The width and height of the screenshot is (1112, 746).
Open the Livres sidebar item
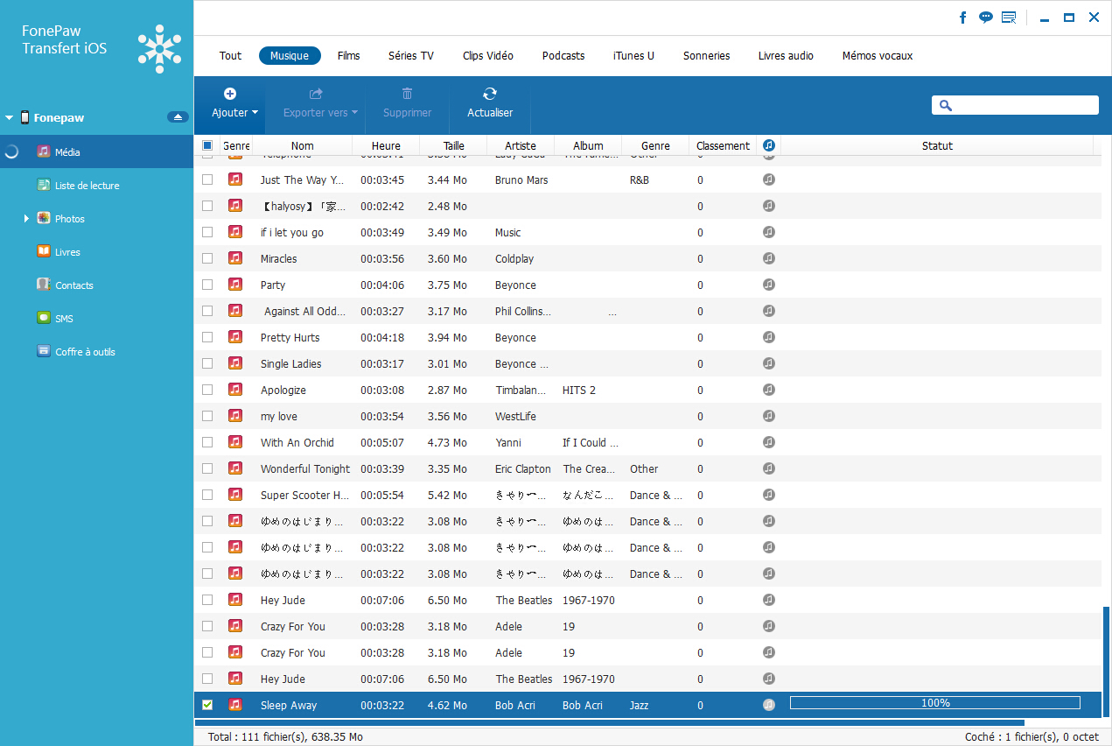coord(67,252)
